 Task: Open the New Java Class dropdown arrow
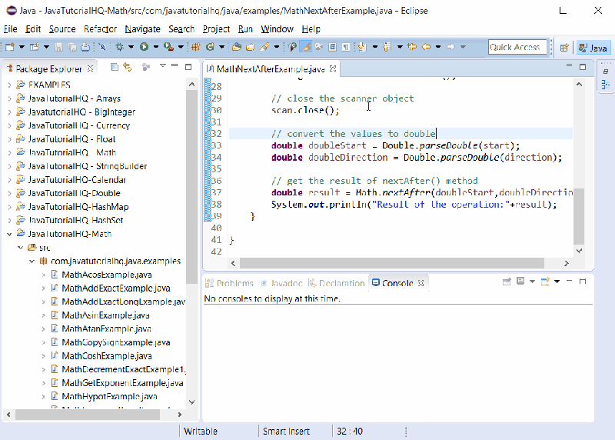(221, 47)
